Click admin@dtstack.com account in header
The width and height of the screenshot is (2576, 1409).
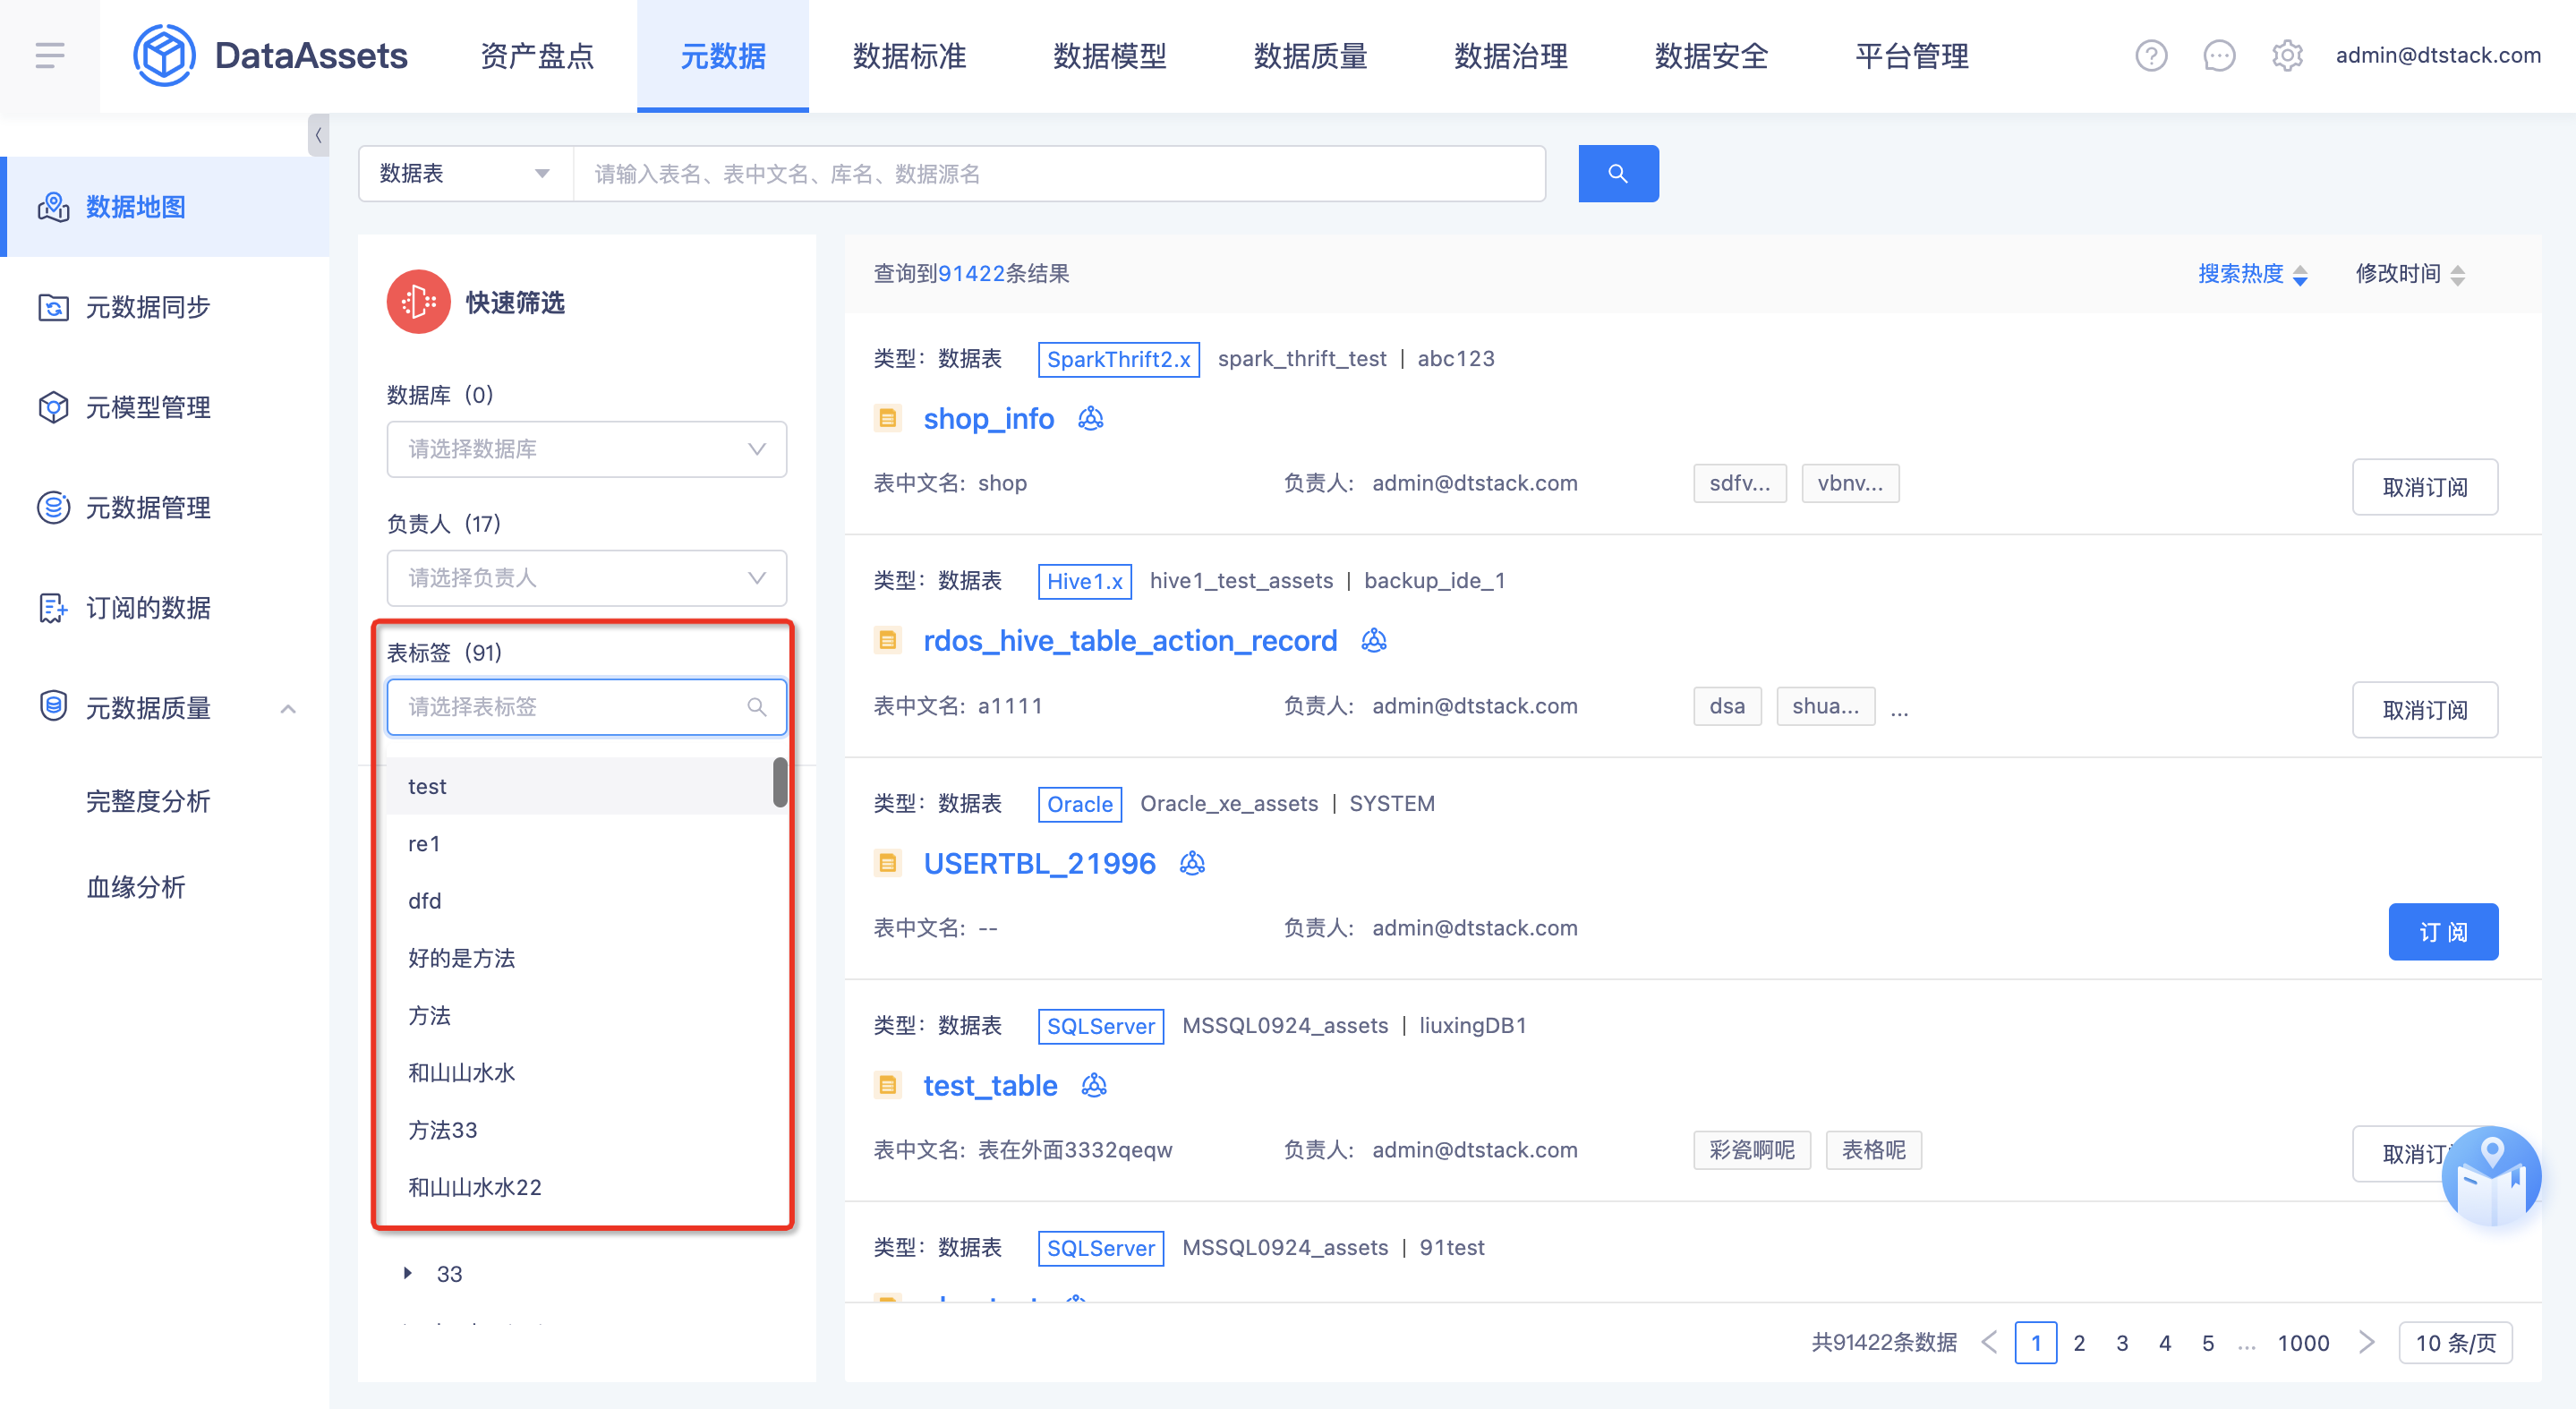[x=2437, y=55]
